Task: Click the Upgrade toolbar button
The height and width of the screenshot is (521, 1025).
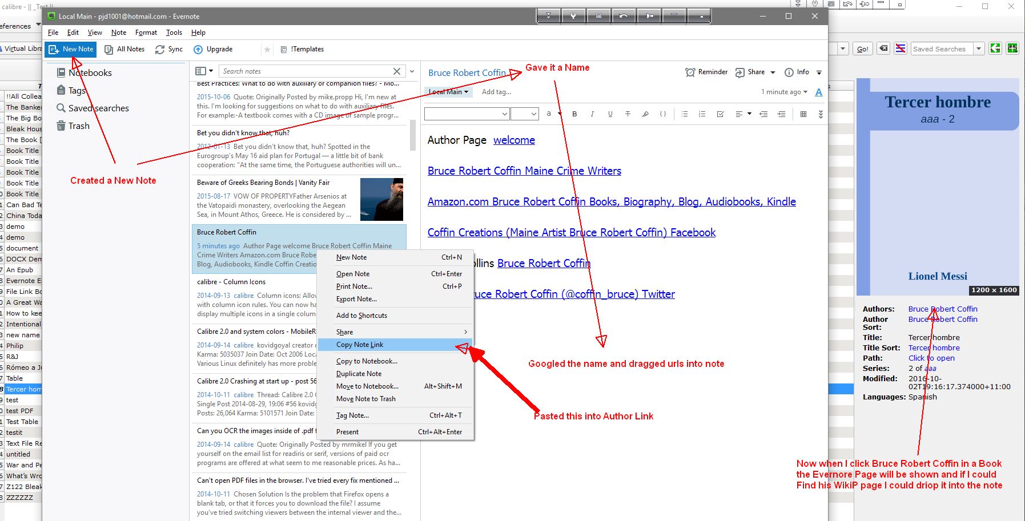Action: (x=213, y=49)
